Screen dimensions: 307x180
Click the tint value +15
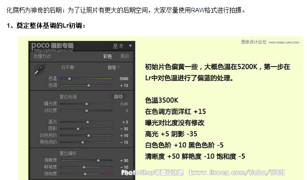pos(124,85)
